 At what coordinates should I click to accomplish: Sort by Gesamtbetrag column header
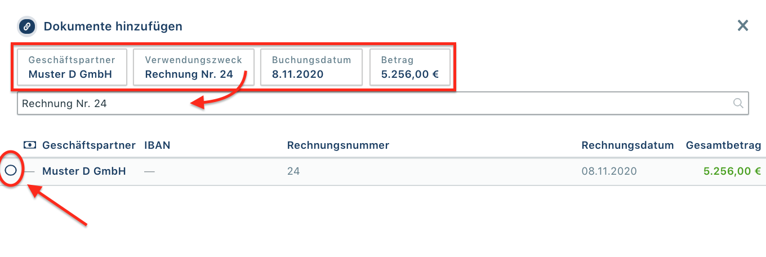723,145
